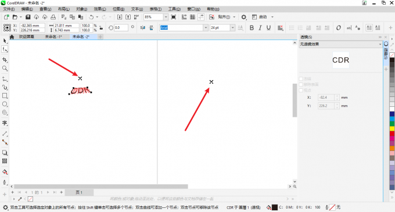Click the Launch button in toolbar
Viewport: 395px width, 212px height.
click(263, 17)
